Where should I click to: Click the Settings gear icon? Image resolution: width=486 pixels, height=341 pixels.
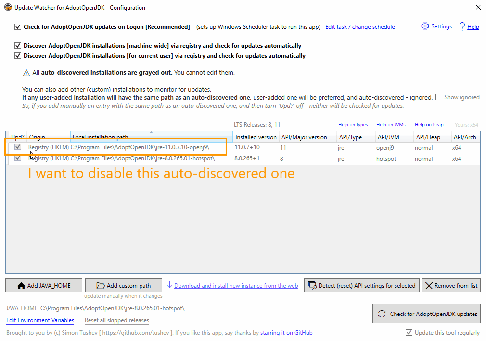pyautogui.click(x=425, y=26)
